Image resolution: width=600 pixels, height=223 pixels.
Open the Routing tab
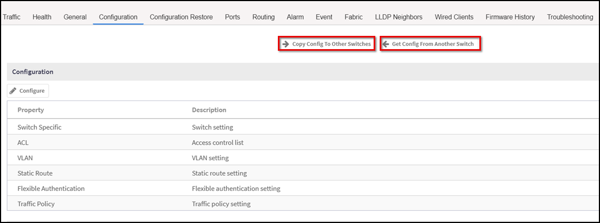click(x=263, y=17)
